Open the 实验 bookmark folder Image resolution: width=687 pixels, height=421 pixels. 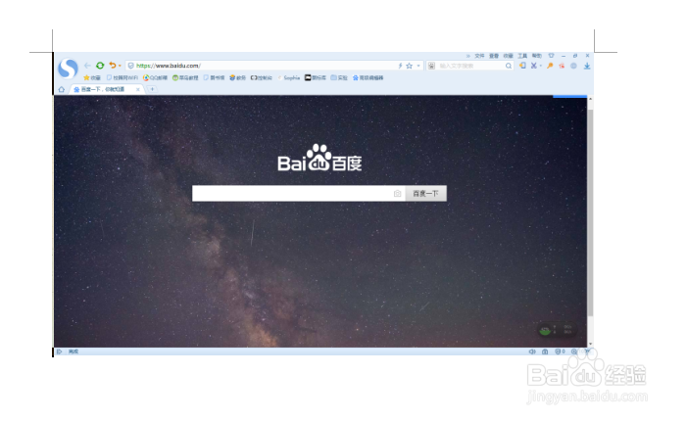[339, 78]
